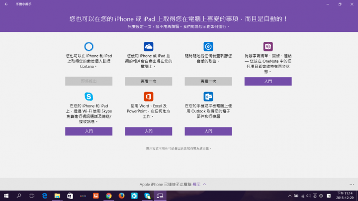
Task: Open the Action Center notifications icon
Action: pyautogui.click(x=315, y=196)
